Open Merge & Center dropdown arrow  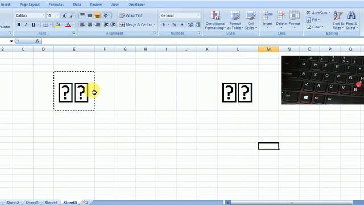[x=154, y=24]
